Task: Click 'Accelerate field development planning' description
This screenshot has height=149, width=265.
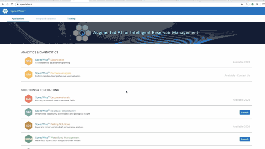Action: point(52,63)
